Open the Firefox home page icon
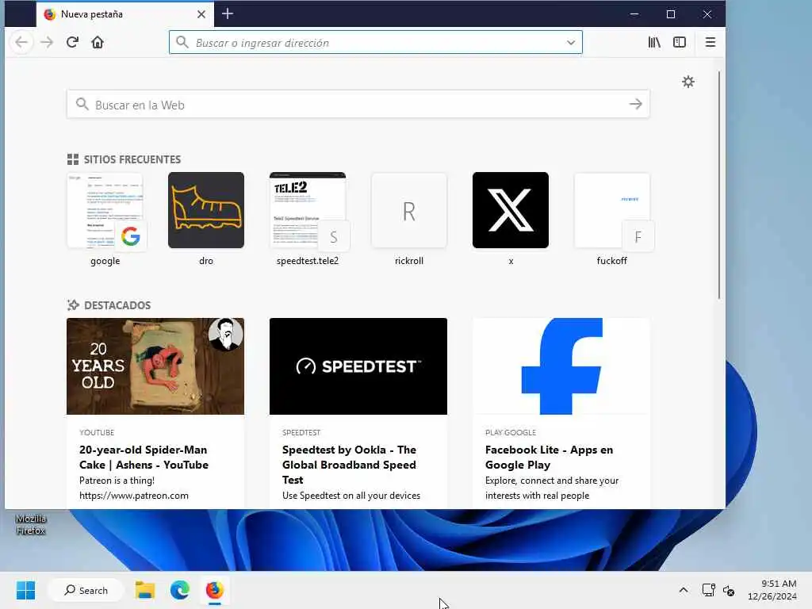 point(98,42)
